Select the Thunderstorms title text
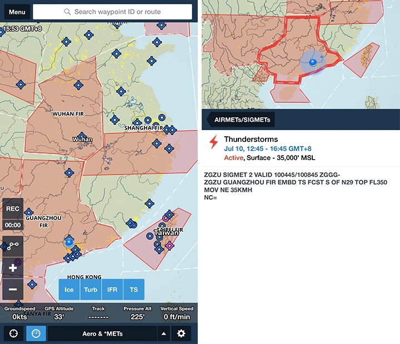 coord(251,139)
